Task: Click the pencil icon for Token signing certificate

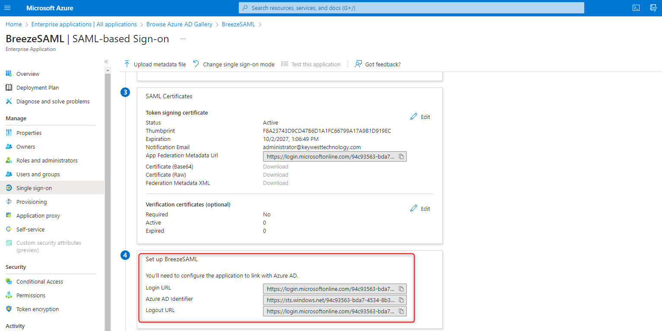Action: [x=414, y=117]
